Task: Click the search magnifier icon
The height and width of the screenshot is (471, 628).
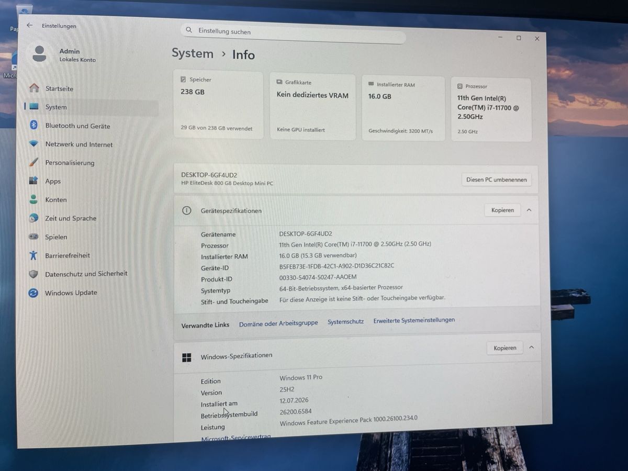Action: tap(189, 30)
